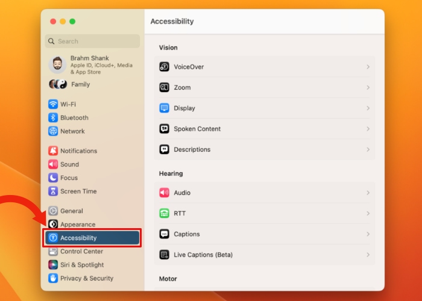422x301 pixels.
Task: Click the Focus label in sidebar
Action: (x=69, y=178)
